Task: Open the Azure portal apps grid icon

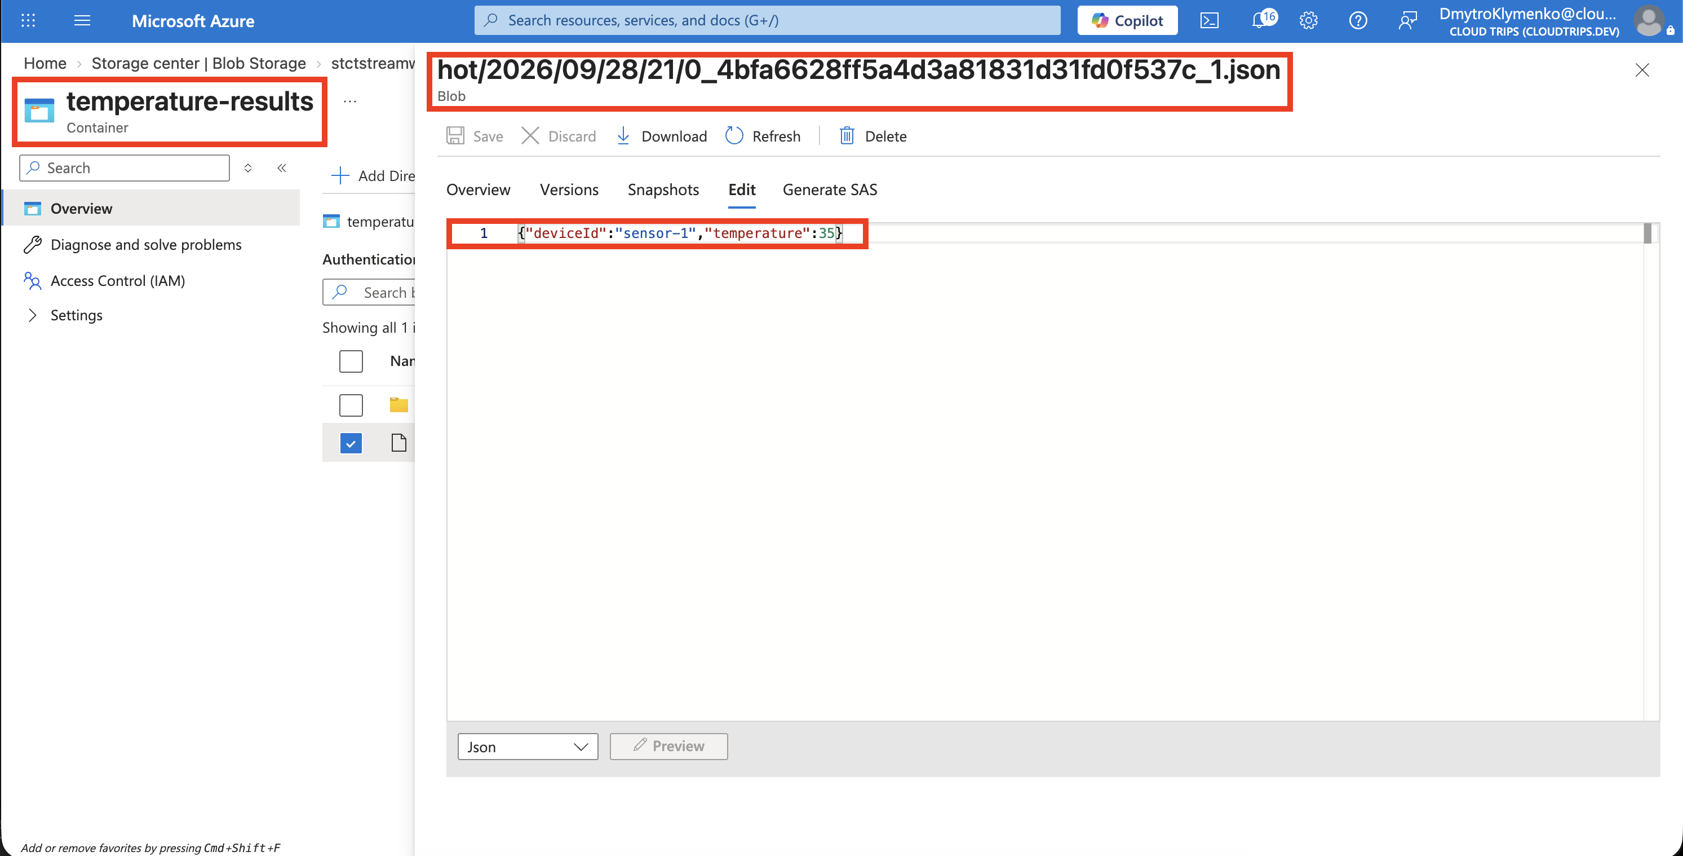Action: pyautogui.click(x=28, y=20)
